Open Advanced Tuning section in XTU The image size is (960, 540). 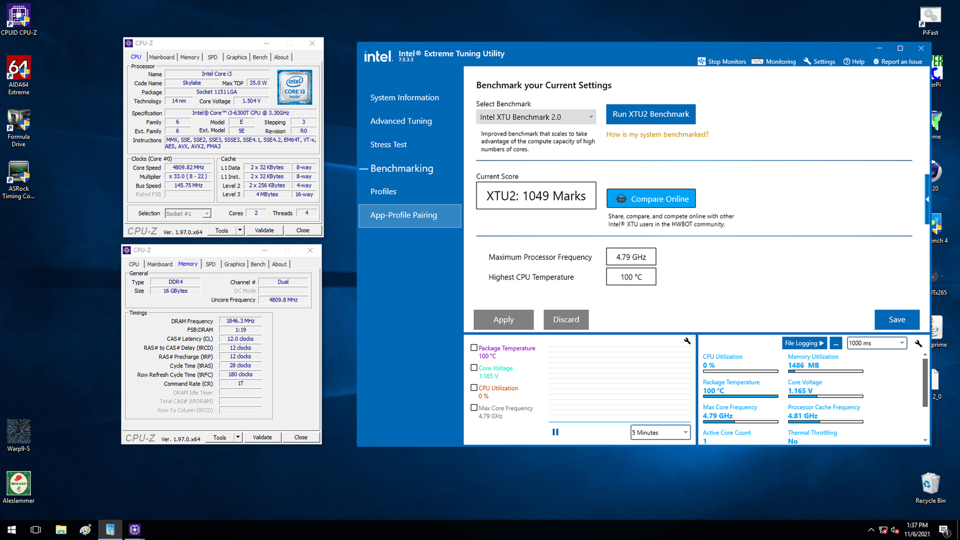(x=401, y=121)
